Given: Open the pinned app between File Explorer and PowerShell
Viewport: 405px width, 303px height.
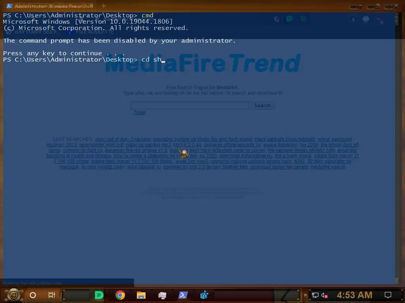Looking at the screenshot, I should pos(162,295).
